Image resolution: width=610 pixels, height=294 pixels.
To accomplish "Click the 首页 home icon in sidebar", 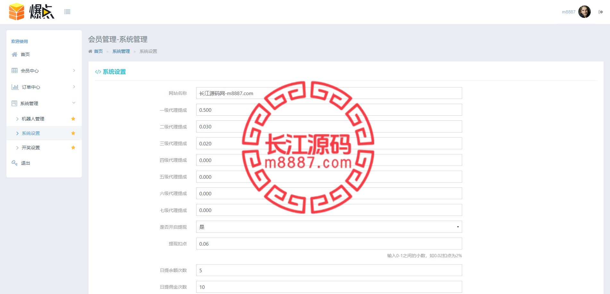I will pos(14,54).
